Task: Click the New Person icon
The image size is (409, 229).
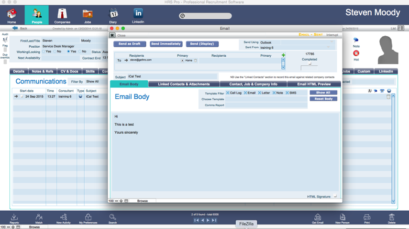Action: pyautogui.click(x=343, y=217)
